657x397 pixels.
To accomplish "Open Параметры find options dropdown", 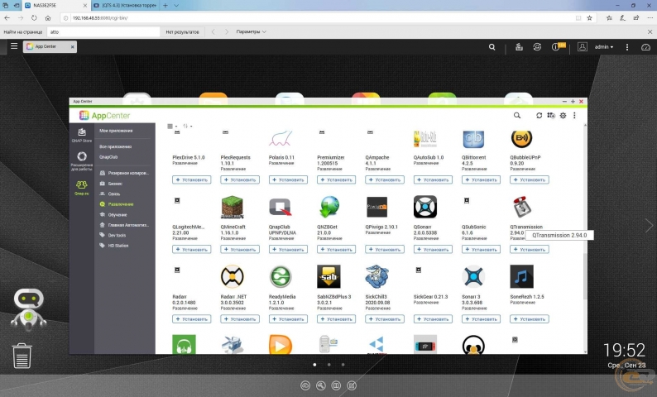I will coord(251,31).
